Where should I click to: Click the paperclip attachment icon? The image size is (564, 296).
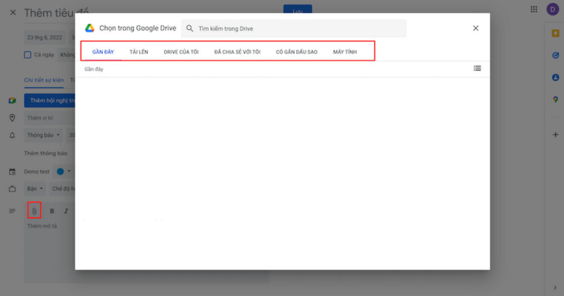click(34, 210)
